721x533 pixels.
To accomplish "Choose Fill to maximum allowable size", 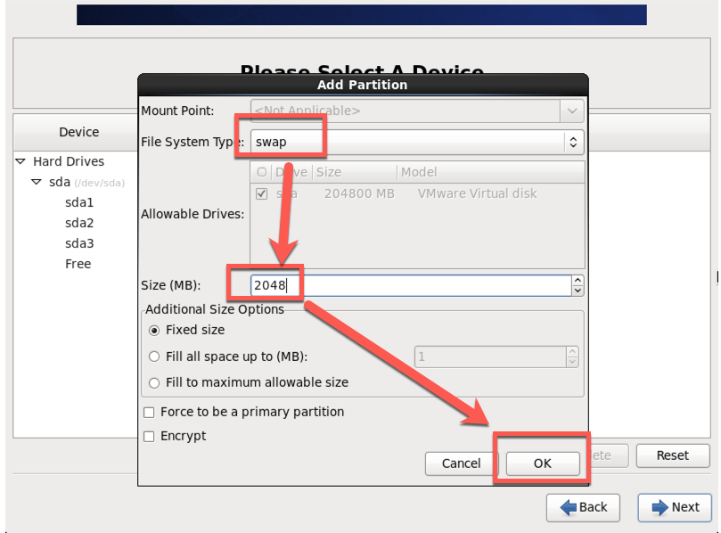I will [155, 382].
